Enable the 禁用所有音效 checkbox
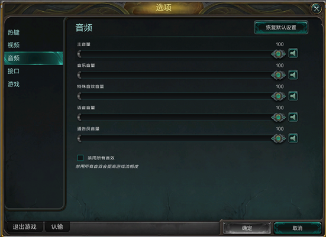 coord(80,158)
